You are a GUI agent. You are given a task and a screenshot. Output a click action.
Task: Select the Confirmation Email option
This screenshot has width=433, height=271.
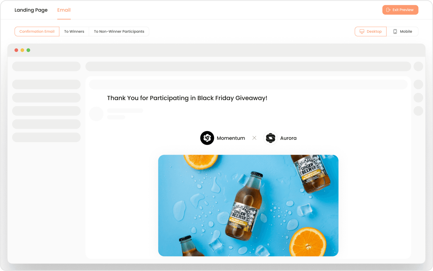coord(37,31)
